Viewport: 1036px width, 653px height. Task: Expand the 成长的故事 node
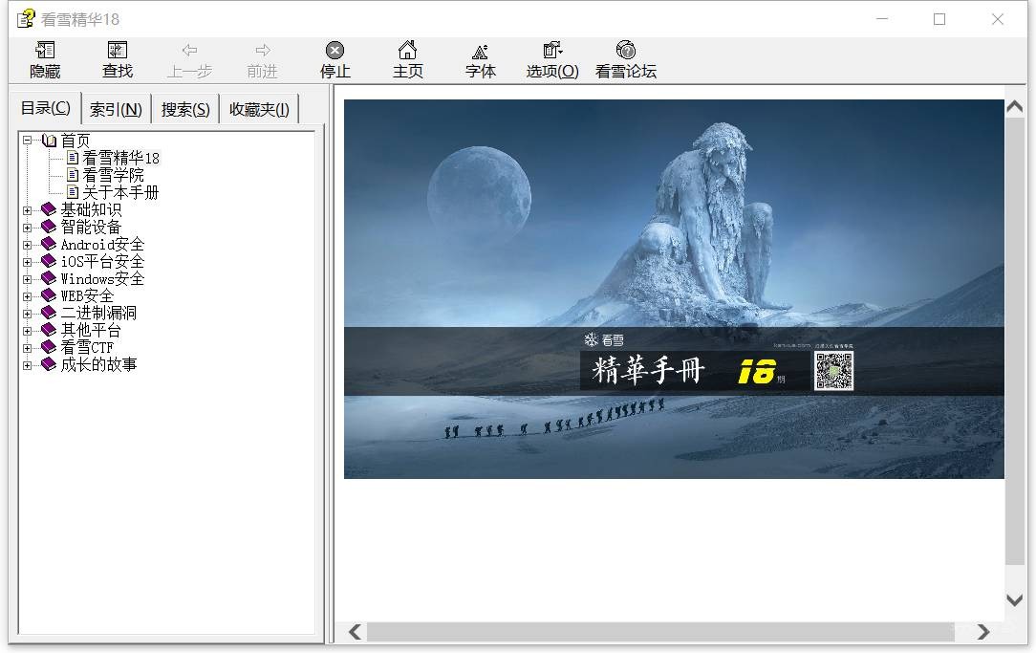(27, 365)
